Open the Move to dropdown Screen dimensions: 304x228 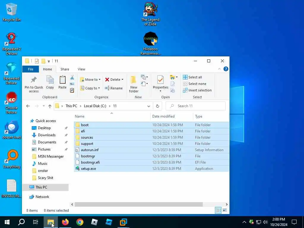click(x=90, y=80)
